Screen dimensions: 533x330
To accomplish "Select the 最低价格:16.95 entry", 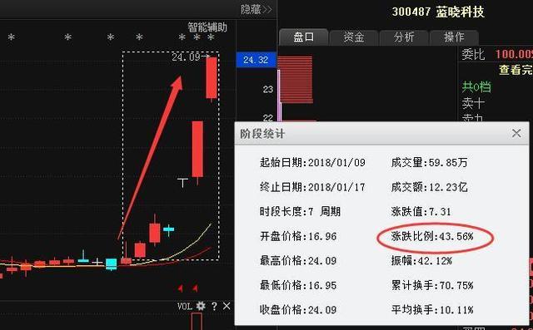I will coord(298,285).
